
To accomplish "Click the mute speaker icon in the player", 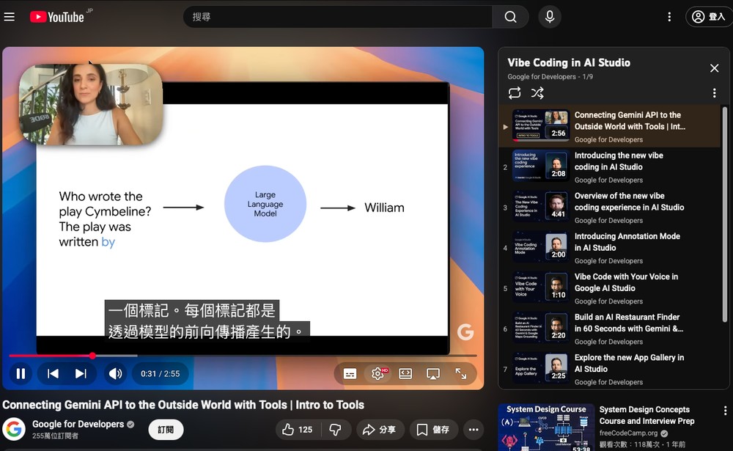I will pyautogui.click(x=115, y=373).
